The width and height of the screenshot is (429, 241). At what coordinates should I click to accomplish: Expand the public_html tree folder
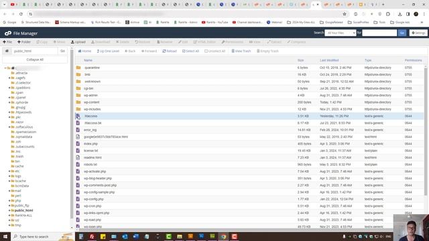tap(9, 211)
